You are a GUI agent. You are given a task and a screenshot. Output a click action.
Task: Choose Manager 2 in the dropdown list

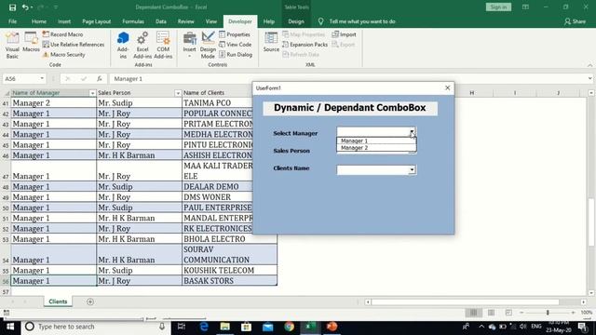coord(376,148)
